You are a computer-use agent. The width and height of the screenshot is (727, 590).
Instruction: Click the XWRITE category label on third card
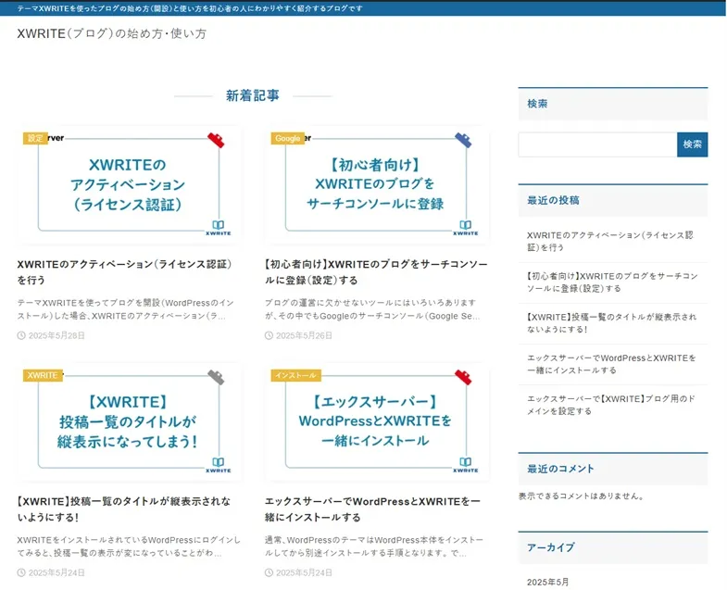(43, 375)
